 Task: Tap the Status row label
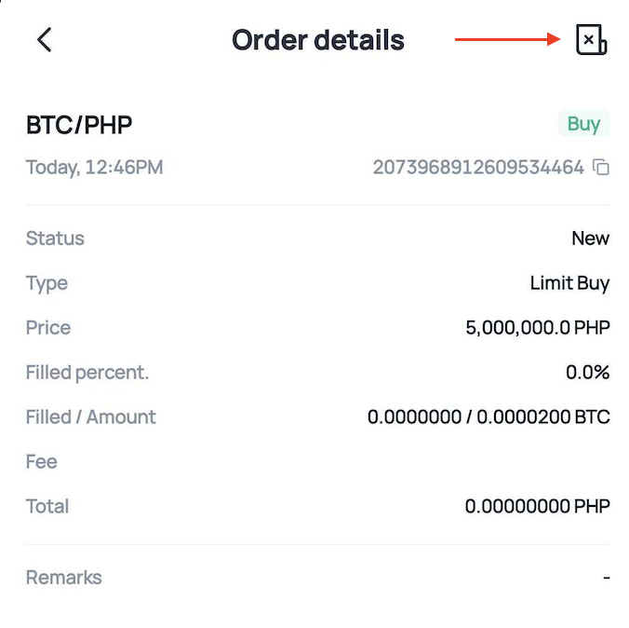[55, 239]
